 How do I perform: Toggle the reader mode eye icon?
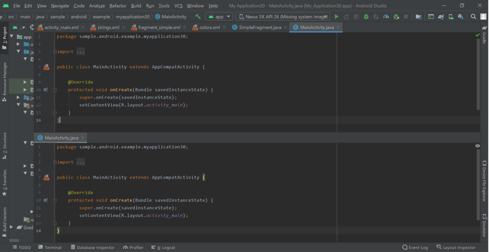click(478, 146)
